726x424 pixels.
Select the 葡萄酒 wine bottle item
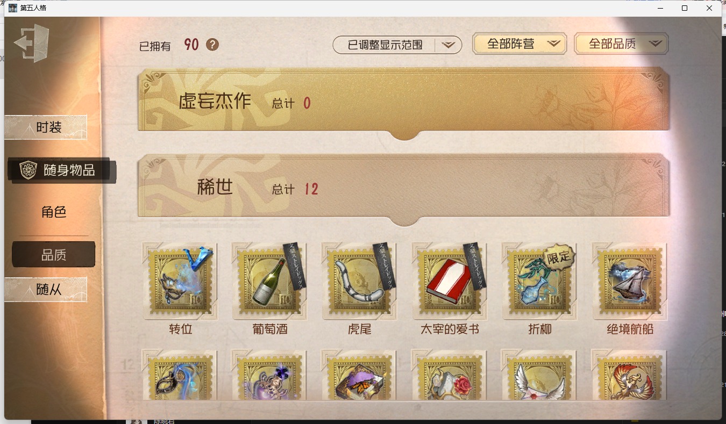click(270, 281)
